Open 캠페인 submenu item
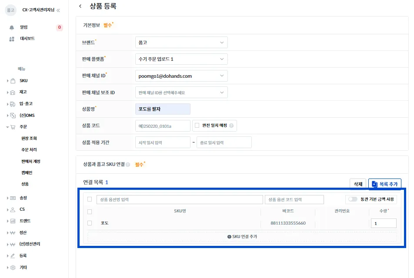Screen dimensions: 414x278 27,173
